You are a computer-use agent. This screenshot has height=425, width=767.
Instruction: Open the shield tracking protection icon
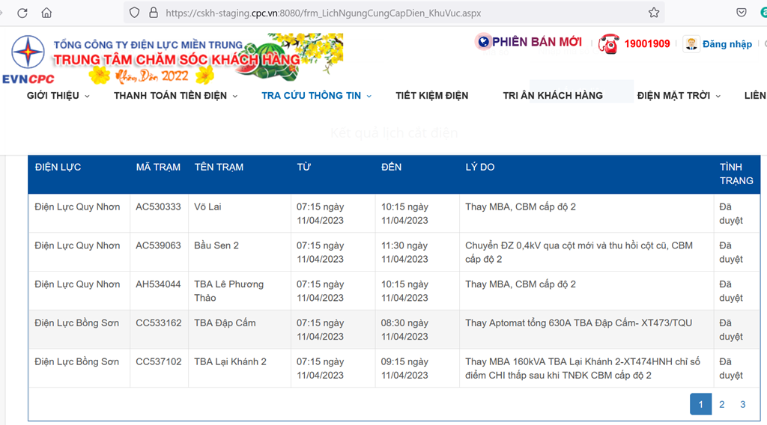click(135, 13)
